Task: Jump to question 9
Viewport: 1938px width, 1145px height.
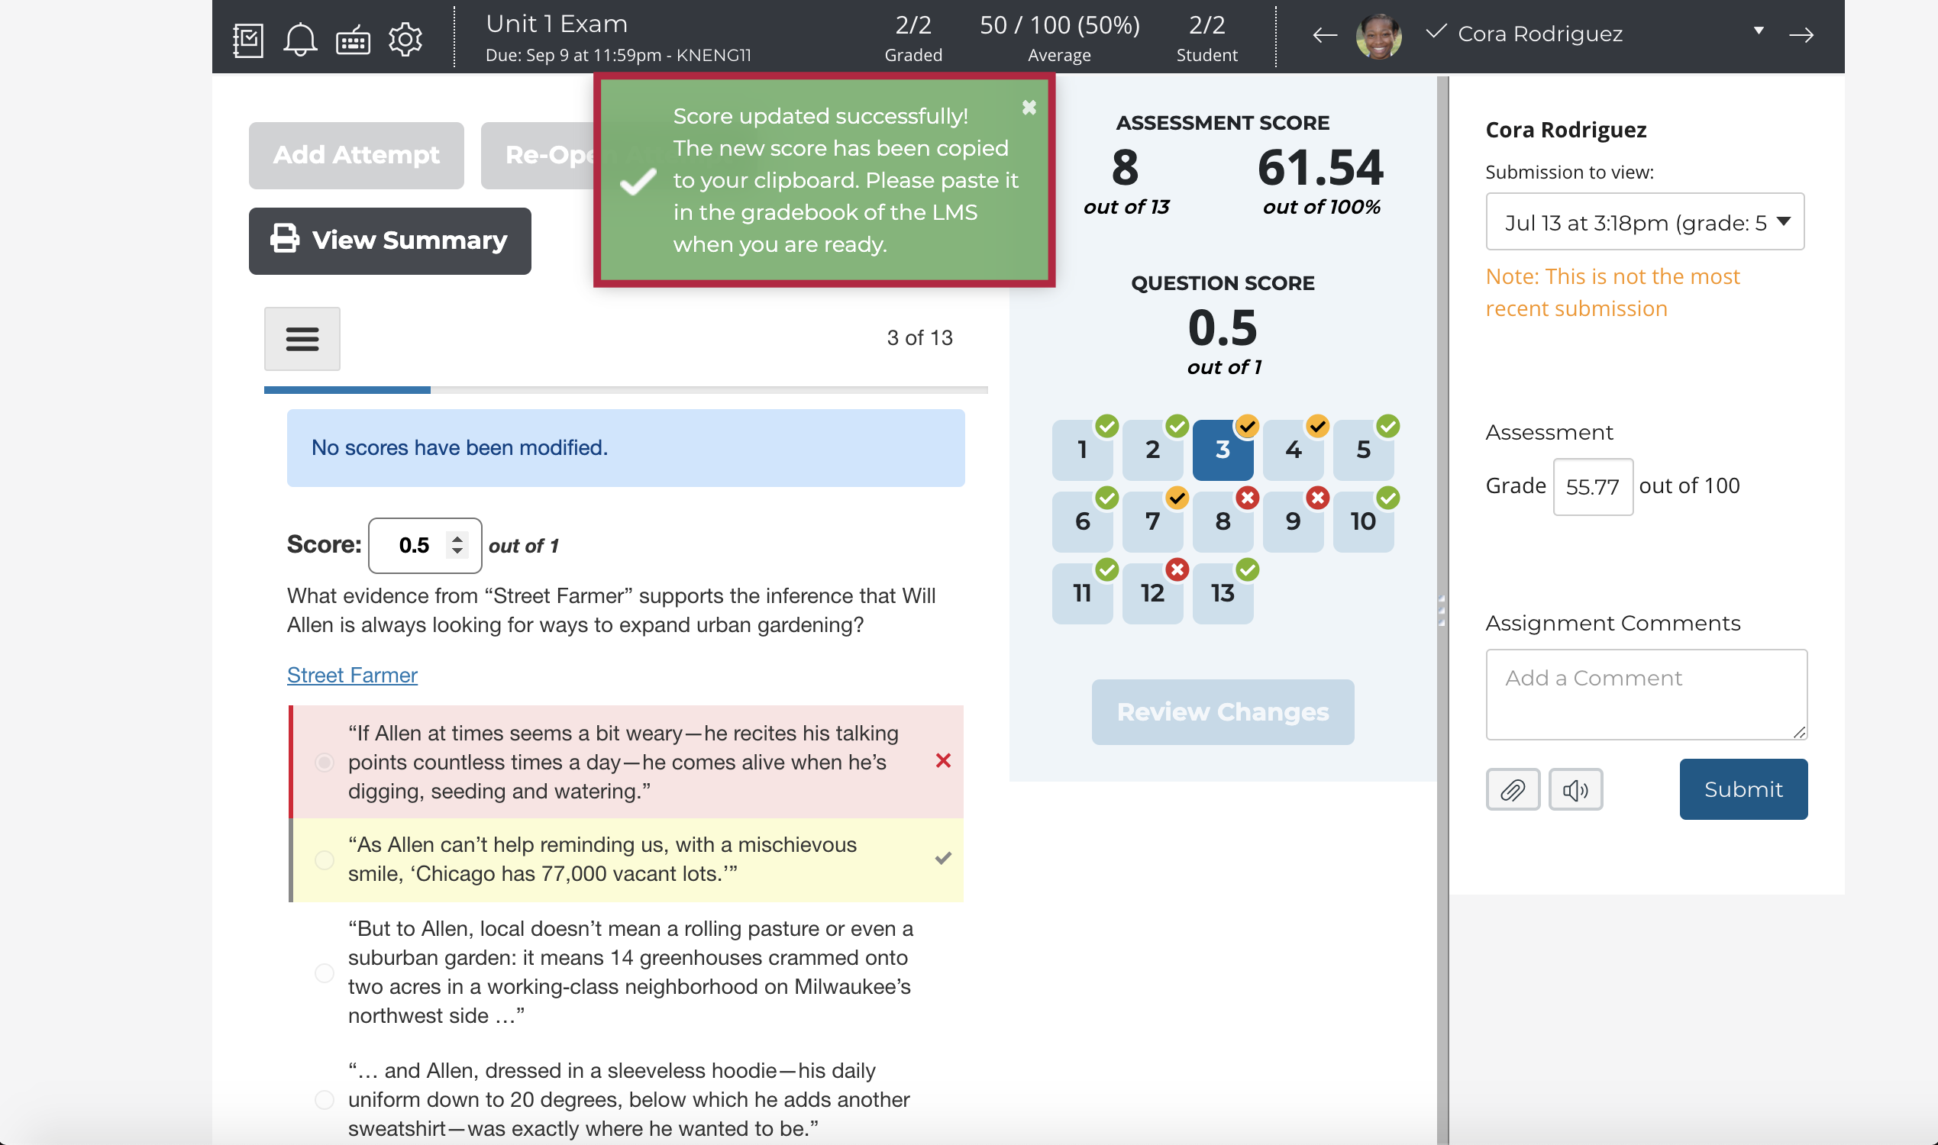Action: pyautogui.click(x=1293, y=521)
